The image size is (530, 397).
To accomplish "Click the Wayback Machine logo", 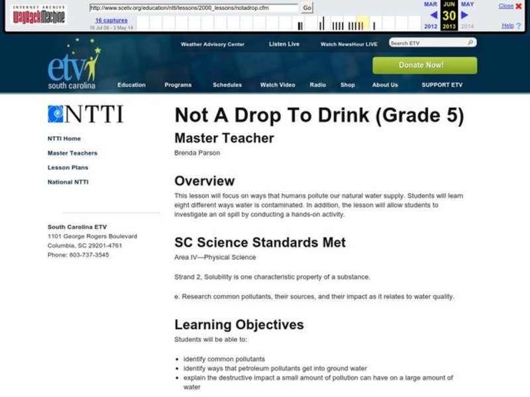I will click(x=39, y=15).
